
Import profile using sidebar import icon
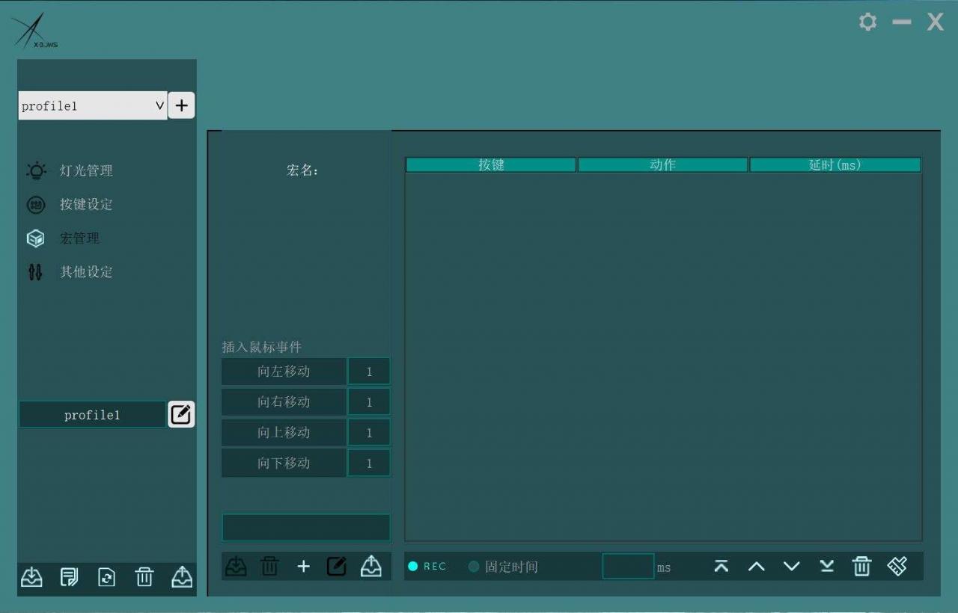(x=31, y=577)
